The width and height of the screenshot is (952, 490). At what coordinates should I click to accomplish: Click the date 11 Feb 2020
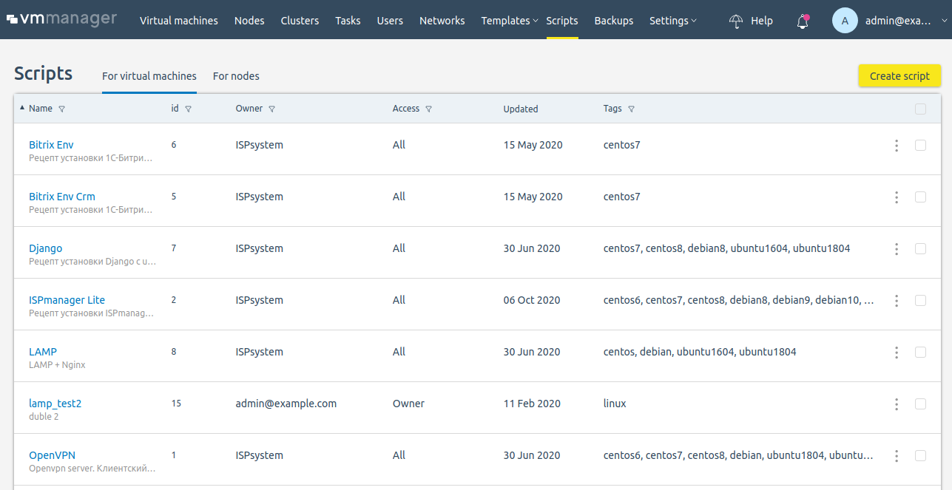tap(532, 404)
